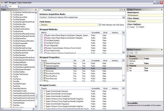The image size is (164, 111).
Task: Click the class icon next to ToolTip
Action: [11, 76]
